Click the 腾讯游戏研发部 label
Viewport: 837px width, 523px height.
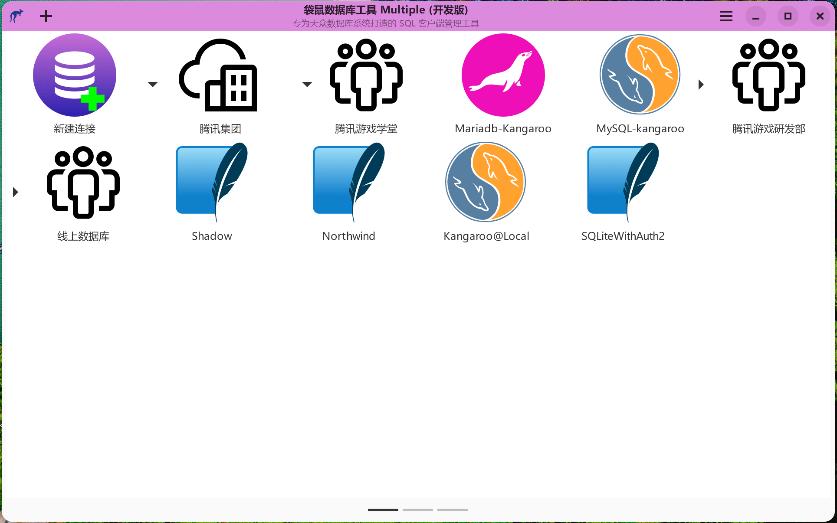(x=769, y=129)
